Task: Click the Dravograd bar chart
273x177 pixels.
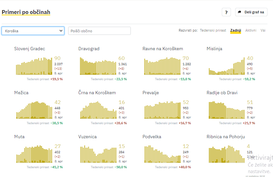Action: click(98, 66)
